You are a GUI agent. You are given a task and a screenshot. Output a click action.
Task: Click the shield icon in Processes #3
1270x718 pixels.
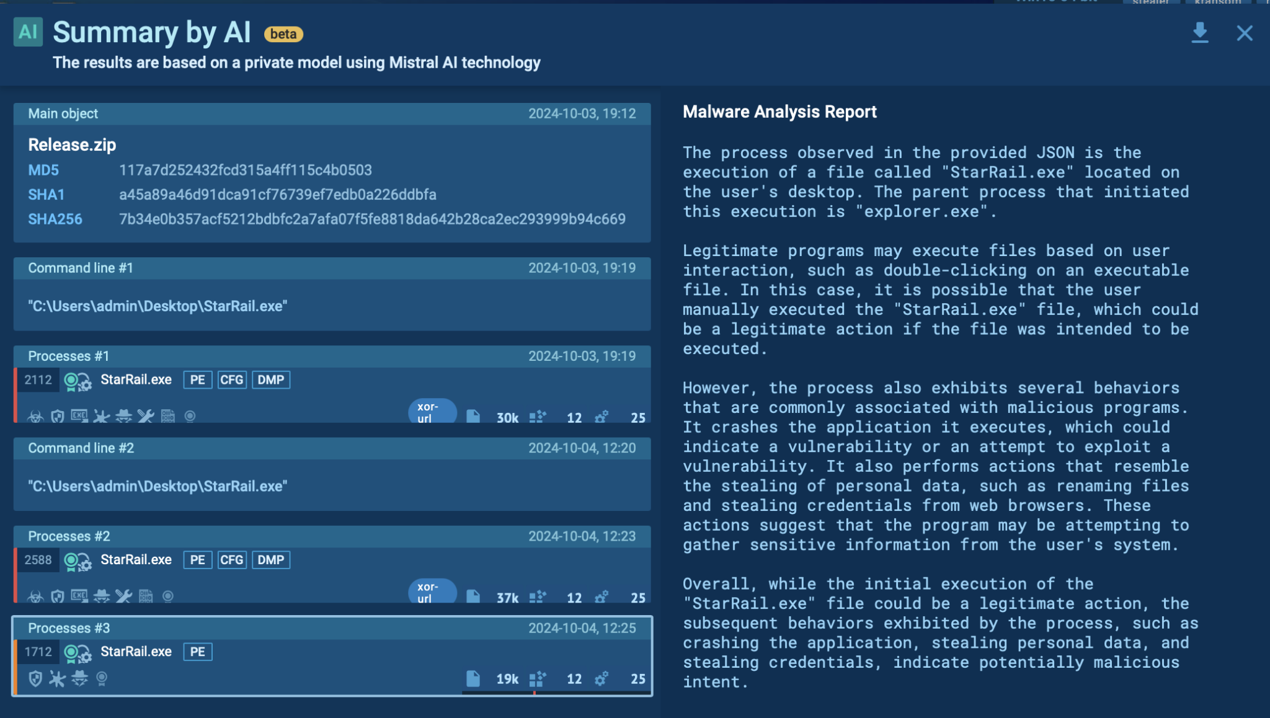tap(35, 679)
